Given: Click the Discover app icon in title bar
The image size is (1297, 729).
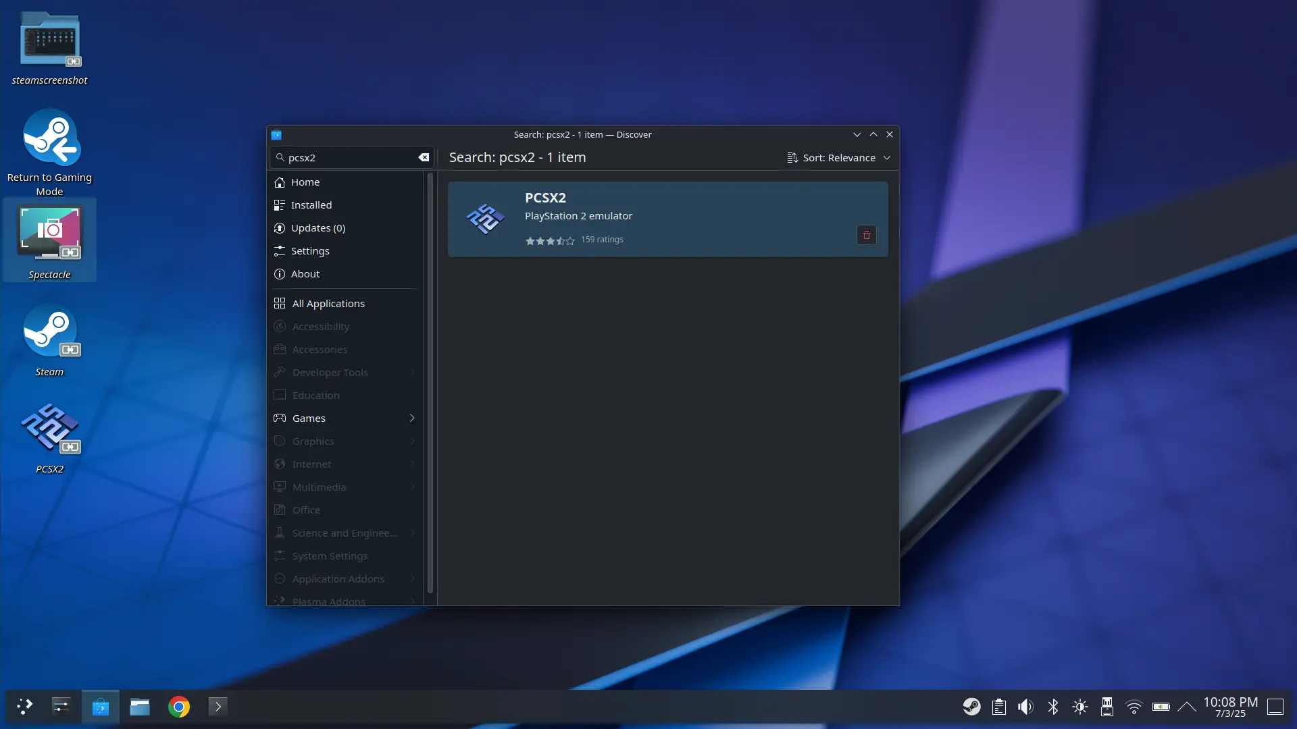Looking at the screenshot, I should point(276,134).
